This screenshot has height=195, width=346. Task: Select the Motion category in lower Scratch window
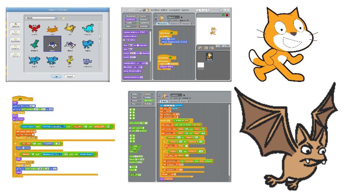click(136, 94)
